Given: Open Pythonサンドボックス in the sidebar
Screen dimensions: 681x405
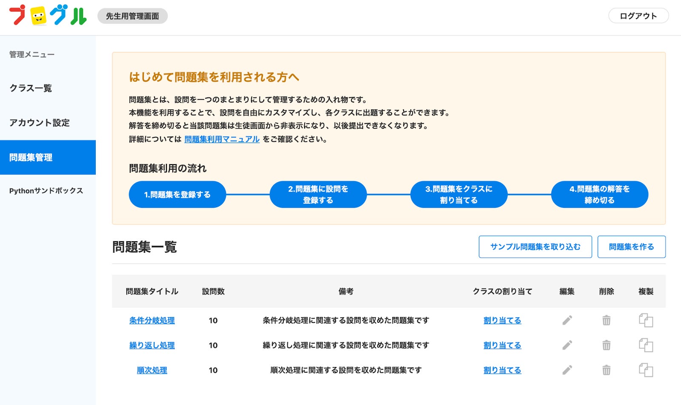Looking at the screenshot, I should click(48, 191).
